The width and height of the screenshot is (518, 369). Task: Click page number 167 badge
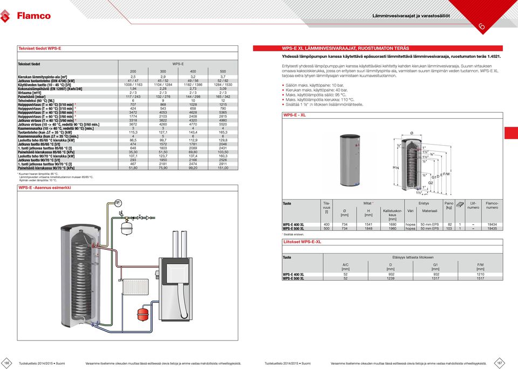click(499, 363)
